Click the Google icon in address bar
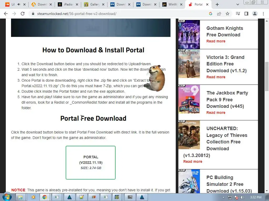Viewport: 269px width, 201px height. tap(211, 14)
